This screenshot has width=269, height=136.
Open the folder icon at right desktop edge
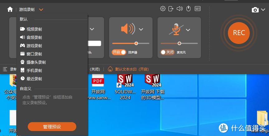click(263, 118)
